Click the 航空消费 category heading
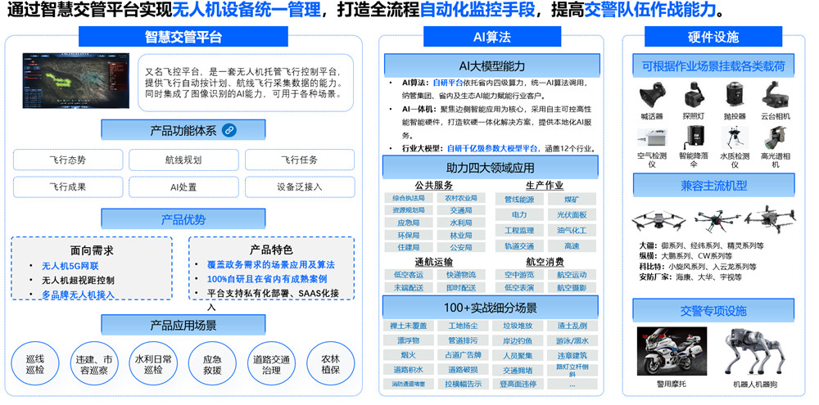 pyautogui.click(x=545, y=261)
